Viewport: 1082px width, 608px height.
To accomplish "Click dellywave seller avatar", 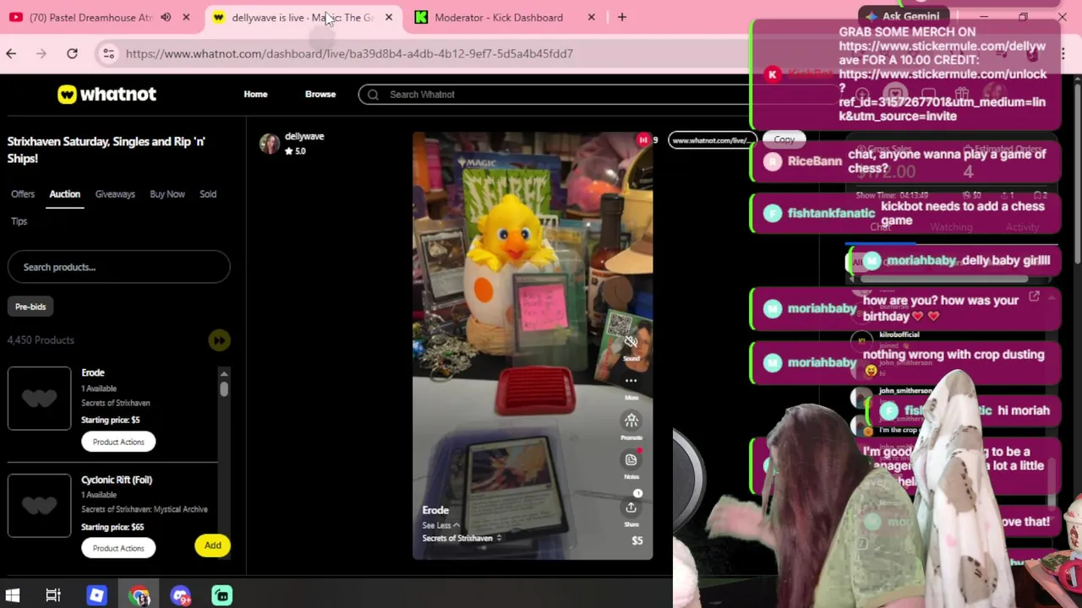I will coord(270,144).
